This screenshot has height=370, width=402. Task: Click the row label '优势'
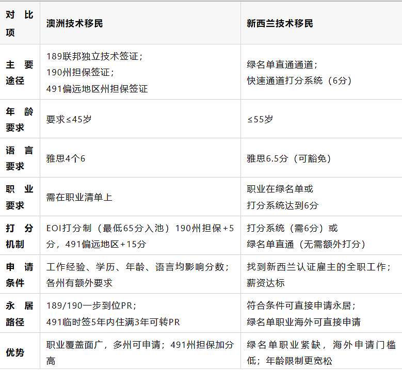click(15, 352)
